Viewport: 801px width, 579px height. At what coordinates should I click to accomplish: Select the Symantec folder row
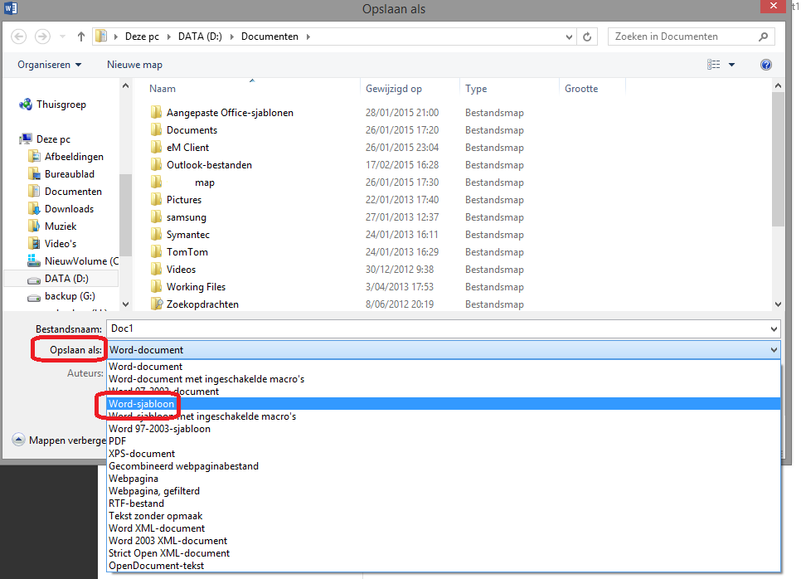click(337, 235)
